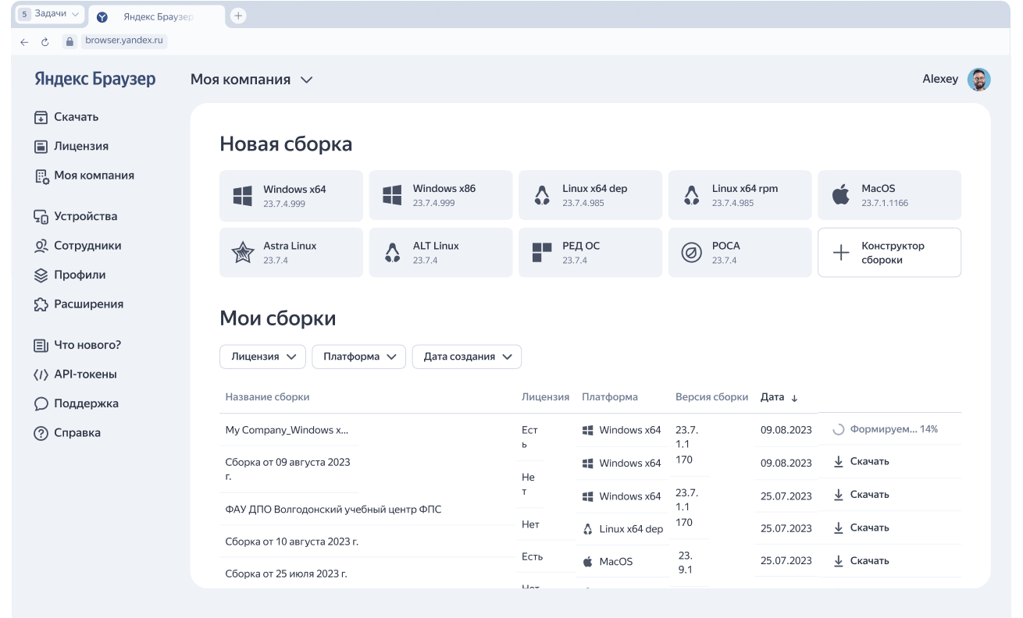
Task: Click the Формируем… 14% progress indicator
Action: click(886, 429)
